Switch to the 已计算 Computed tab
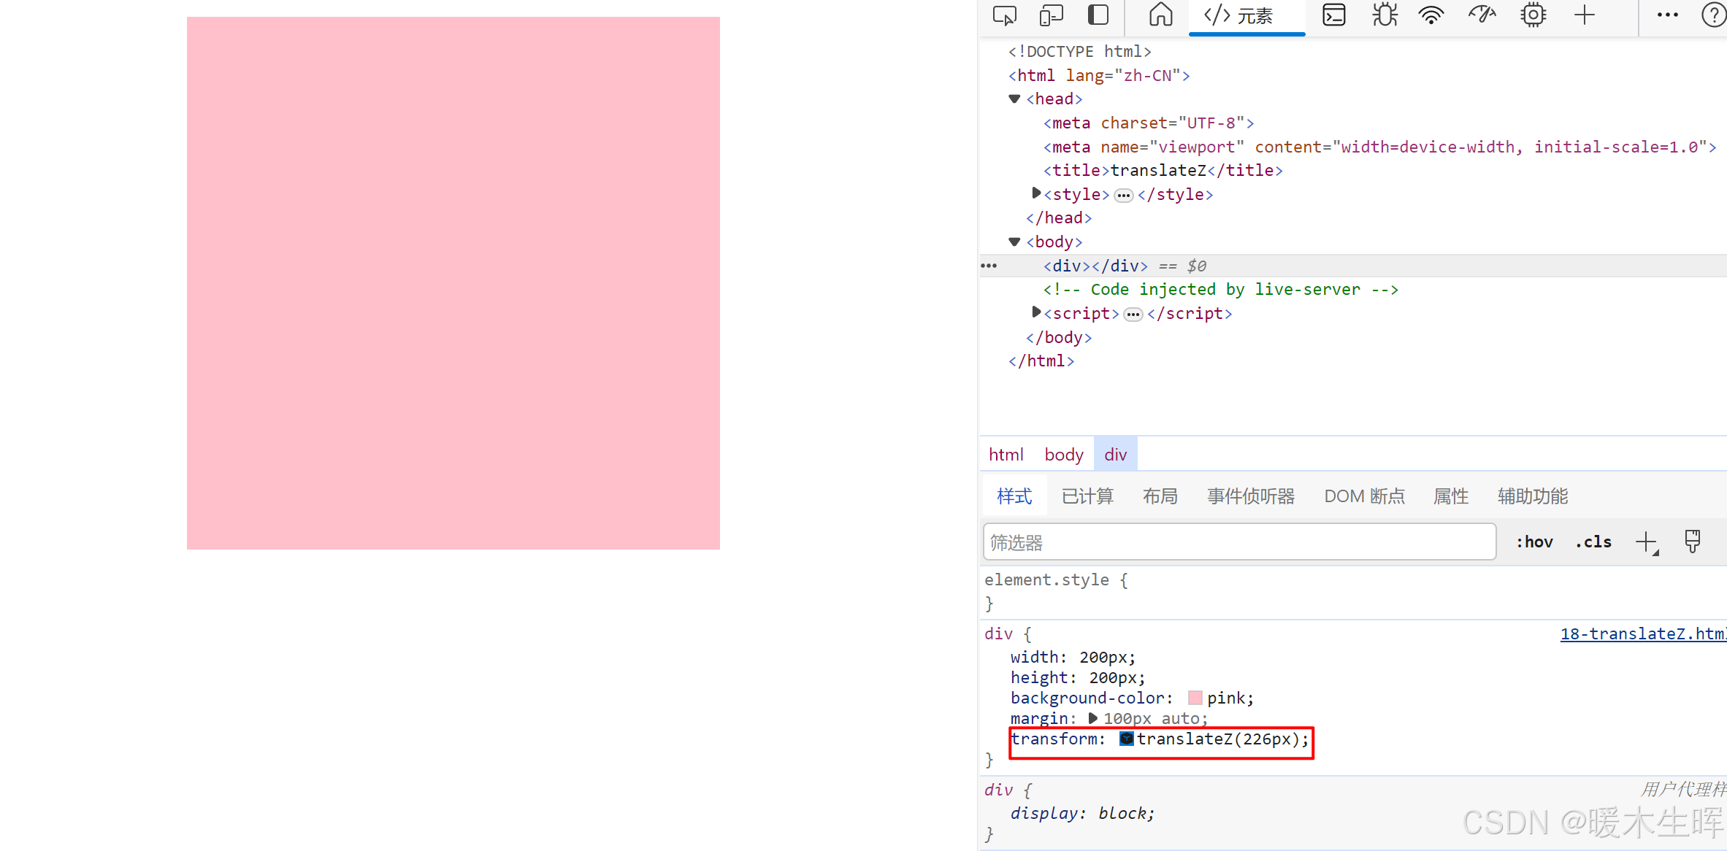Viewport: 1727px width, 851px height. point(1087,496)
